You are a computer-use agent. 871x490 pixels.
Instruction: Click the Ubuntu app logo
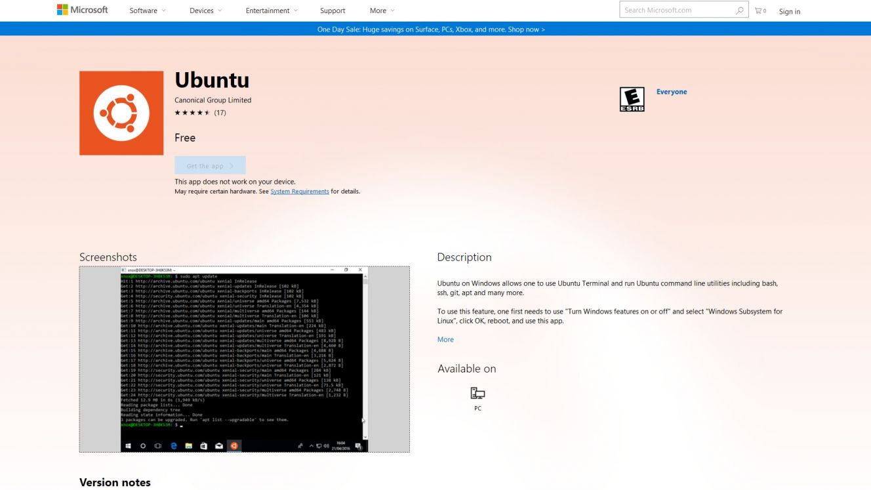coord(121,113)
